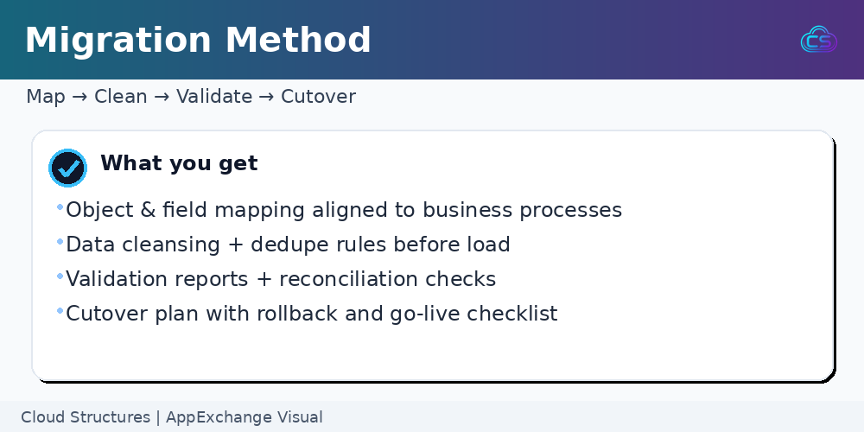Click the arrow between Validate and Cutover

coord(266,97)
